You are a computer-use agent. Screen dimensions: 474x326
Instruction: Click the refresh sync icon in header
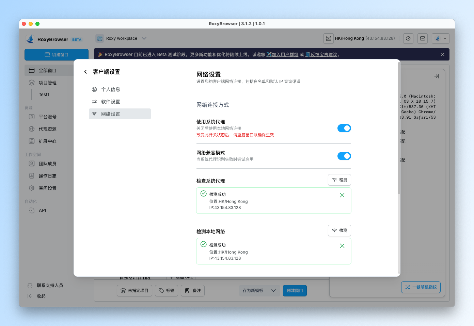(x=408, y=38)
